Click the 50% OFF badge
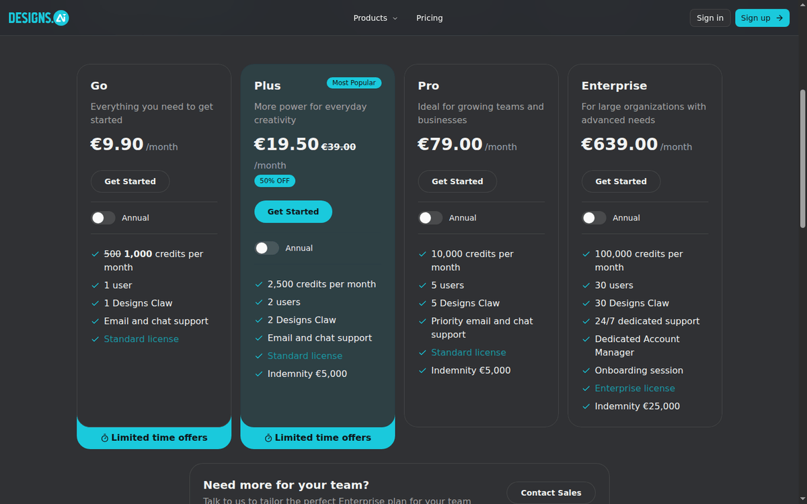The width and height of the screenshot is (807, 504). 274,181
